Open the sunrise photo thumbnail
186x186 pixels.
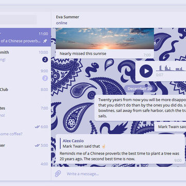click(105, 39)
